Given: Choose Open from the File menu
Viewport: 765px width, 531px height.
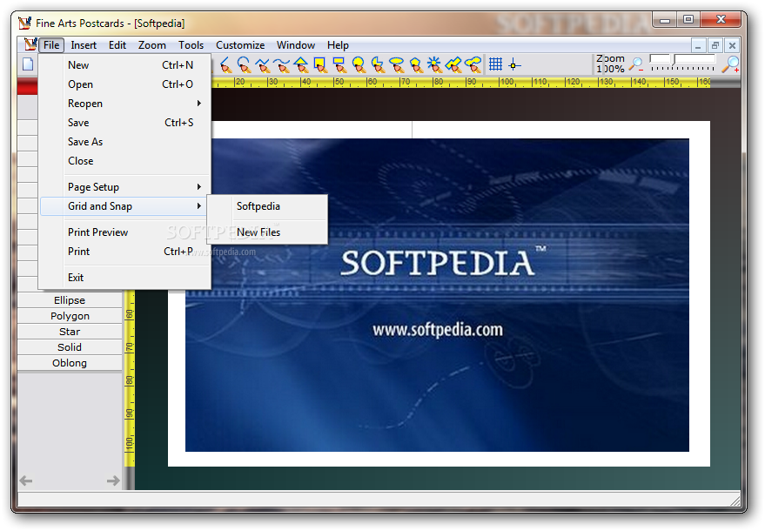Looking at the screenshot, I should 125,84.
